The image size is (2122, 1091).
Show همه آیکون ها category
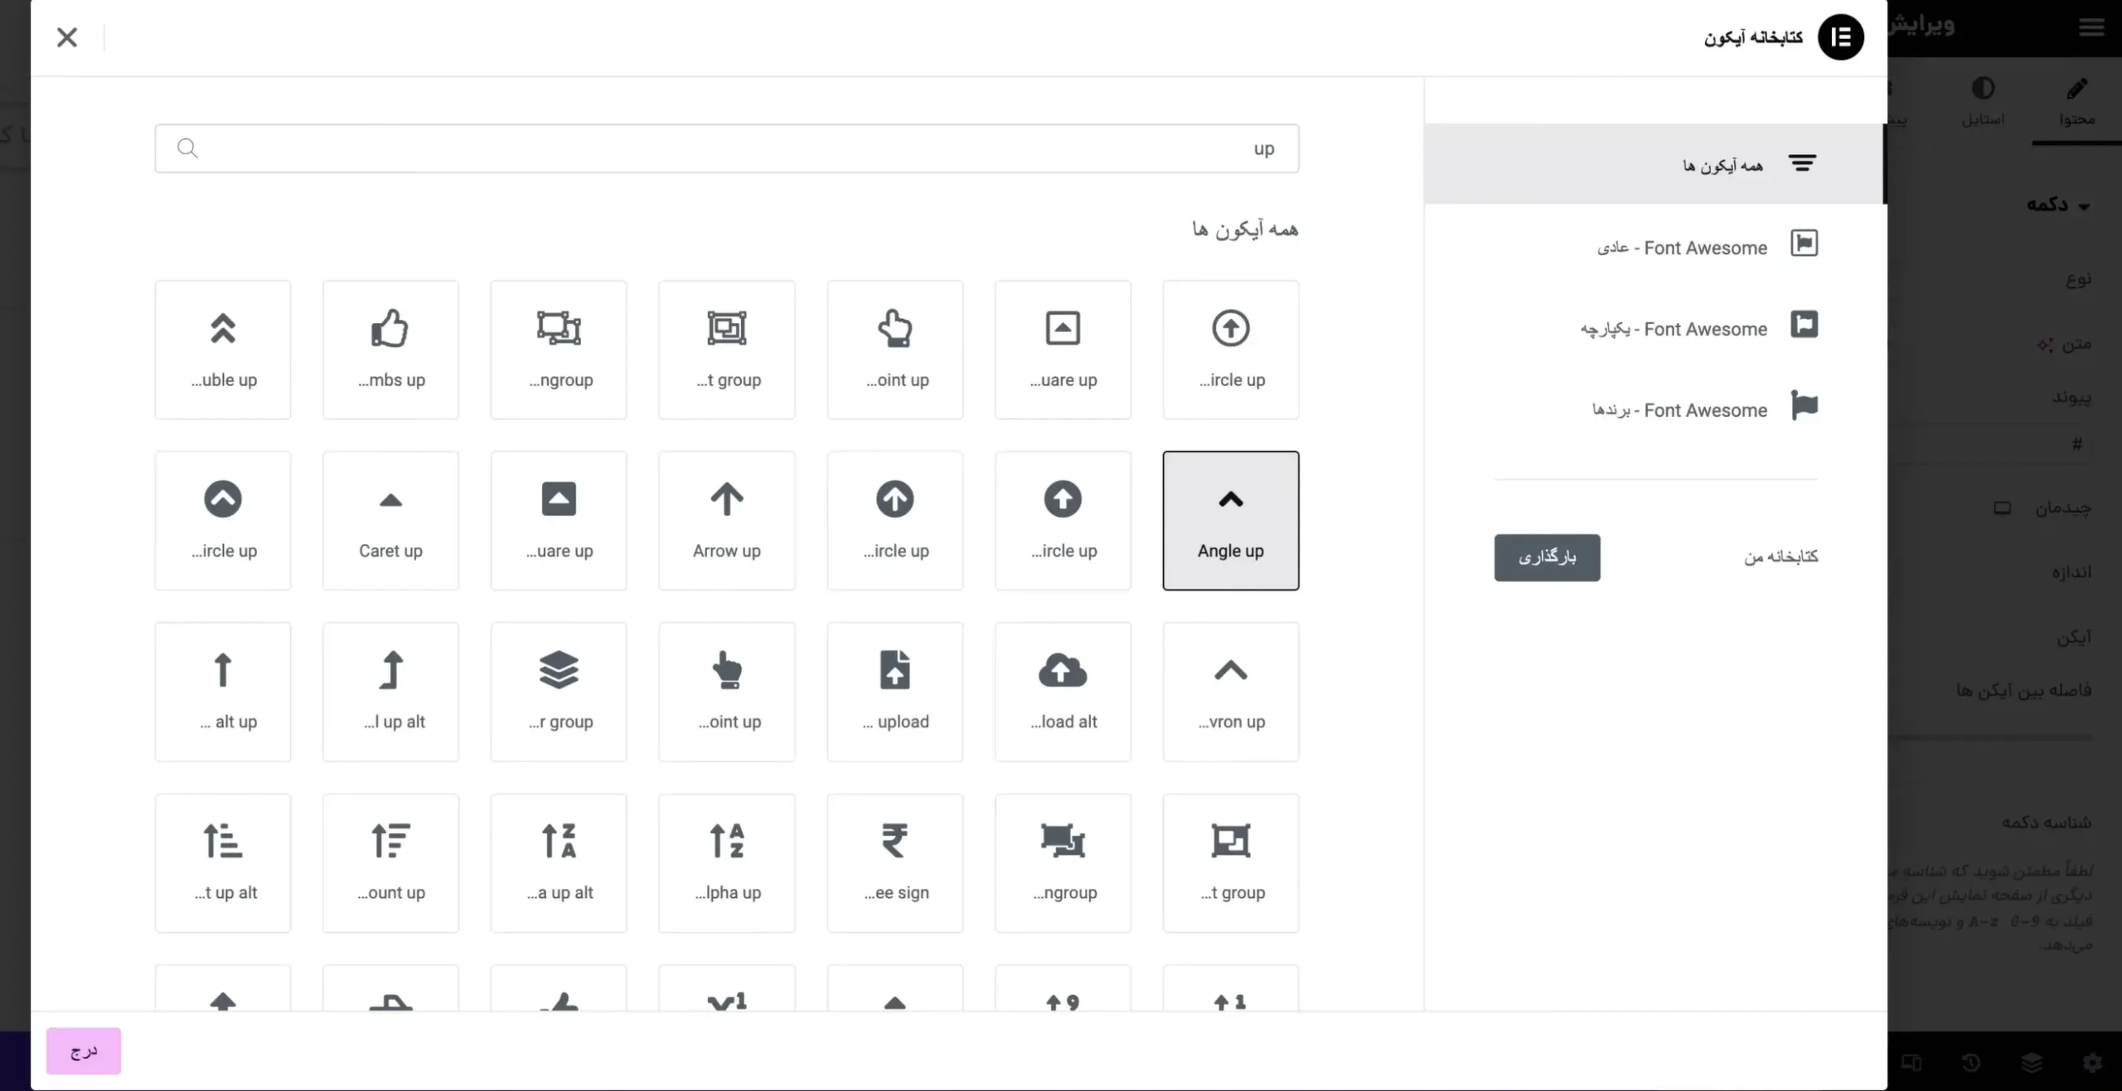1724,164
